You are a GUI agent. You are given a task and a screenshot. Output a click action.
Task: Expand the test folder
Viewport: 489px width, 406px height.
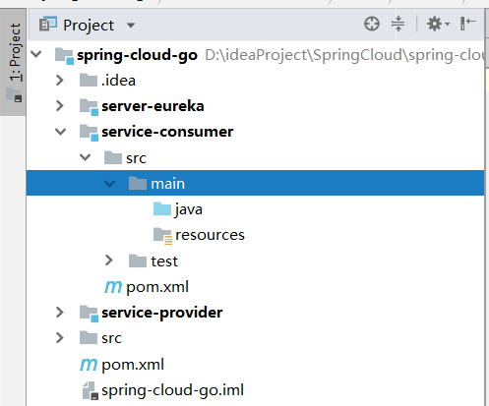pyautogui.click(x=109, y=261)
